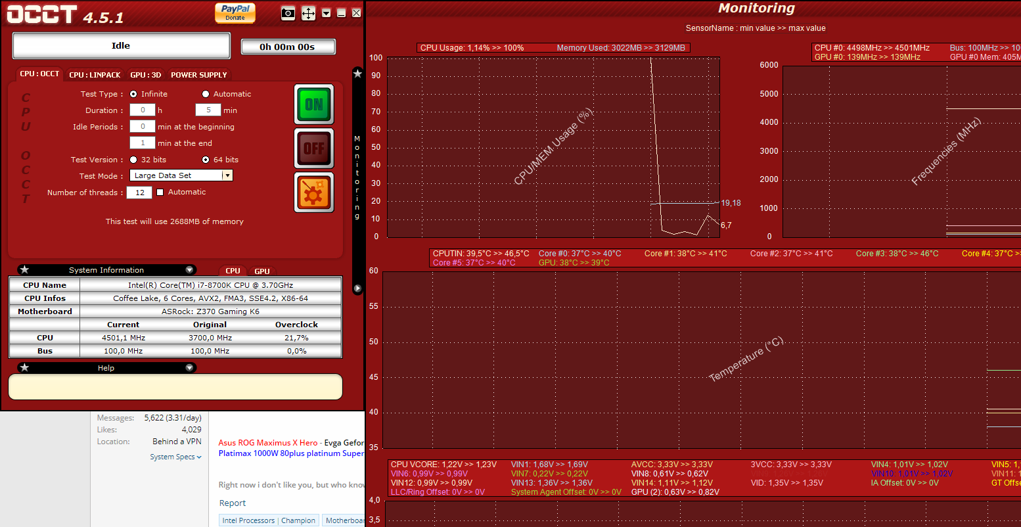Open settings via orange gear icon
Viewport: 1021px width, 527px height.
point(314,193)
